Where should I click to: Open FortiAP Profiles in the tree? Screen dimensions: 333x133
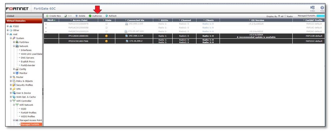click(x=28, y=113)
